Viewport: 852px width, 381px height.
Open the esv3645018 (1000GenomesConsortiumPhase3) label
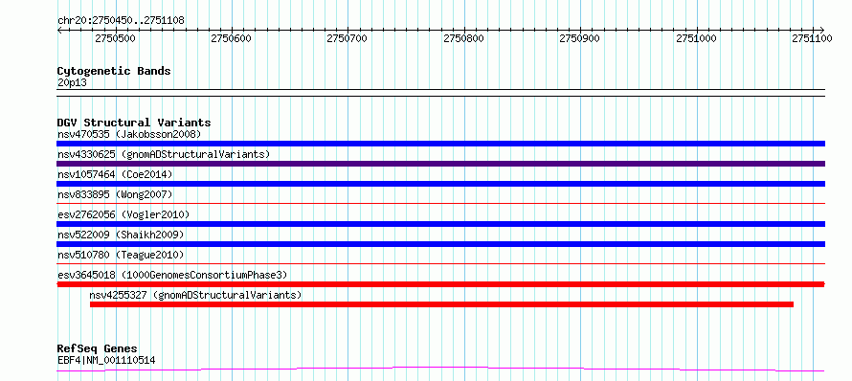[172, 275]
